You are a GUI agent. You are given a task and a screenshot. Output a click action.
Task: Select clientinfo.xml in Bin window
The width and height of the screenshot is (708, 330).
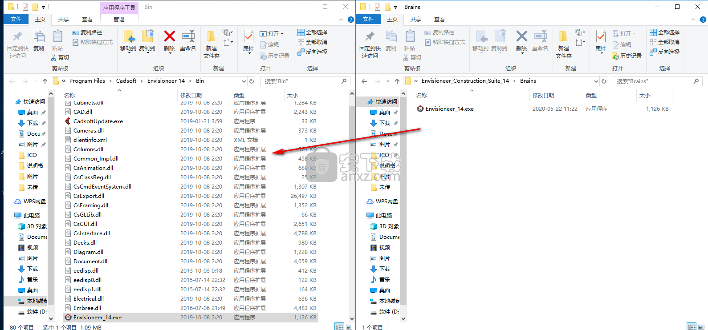(90, 140)
